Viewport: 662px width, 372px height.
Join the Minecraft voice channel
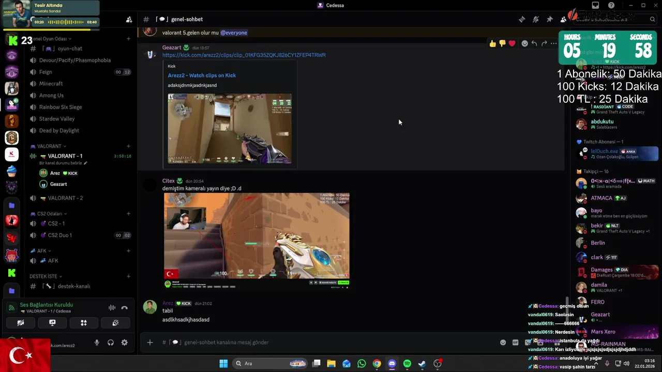coord(80,84)
